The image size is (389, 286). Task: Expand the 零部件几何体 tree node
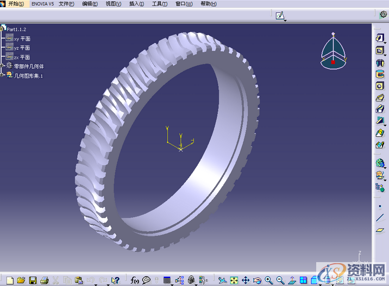point(3,66)
